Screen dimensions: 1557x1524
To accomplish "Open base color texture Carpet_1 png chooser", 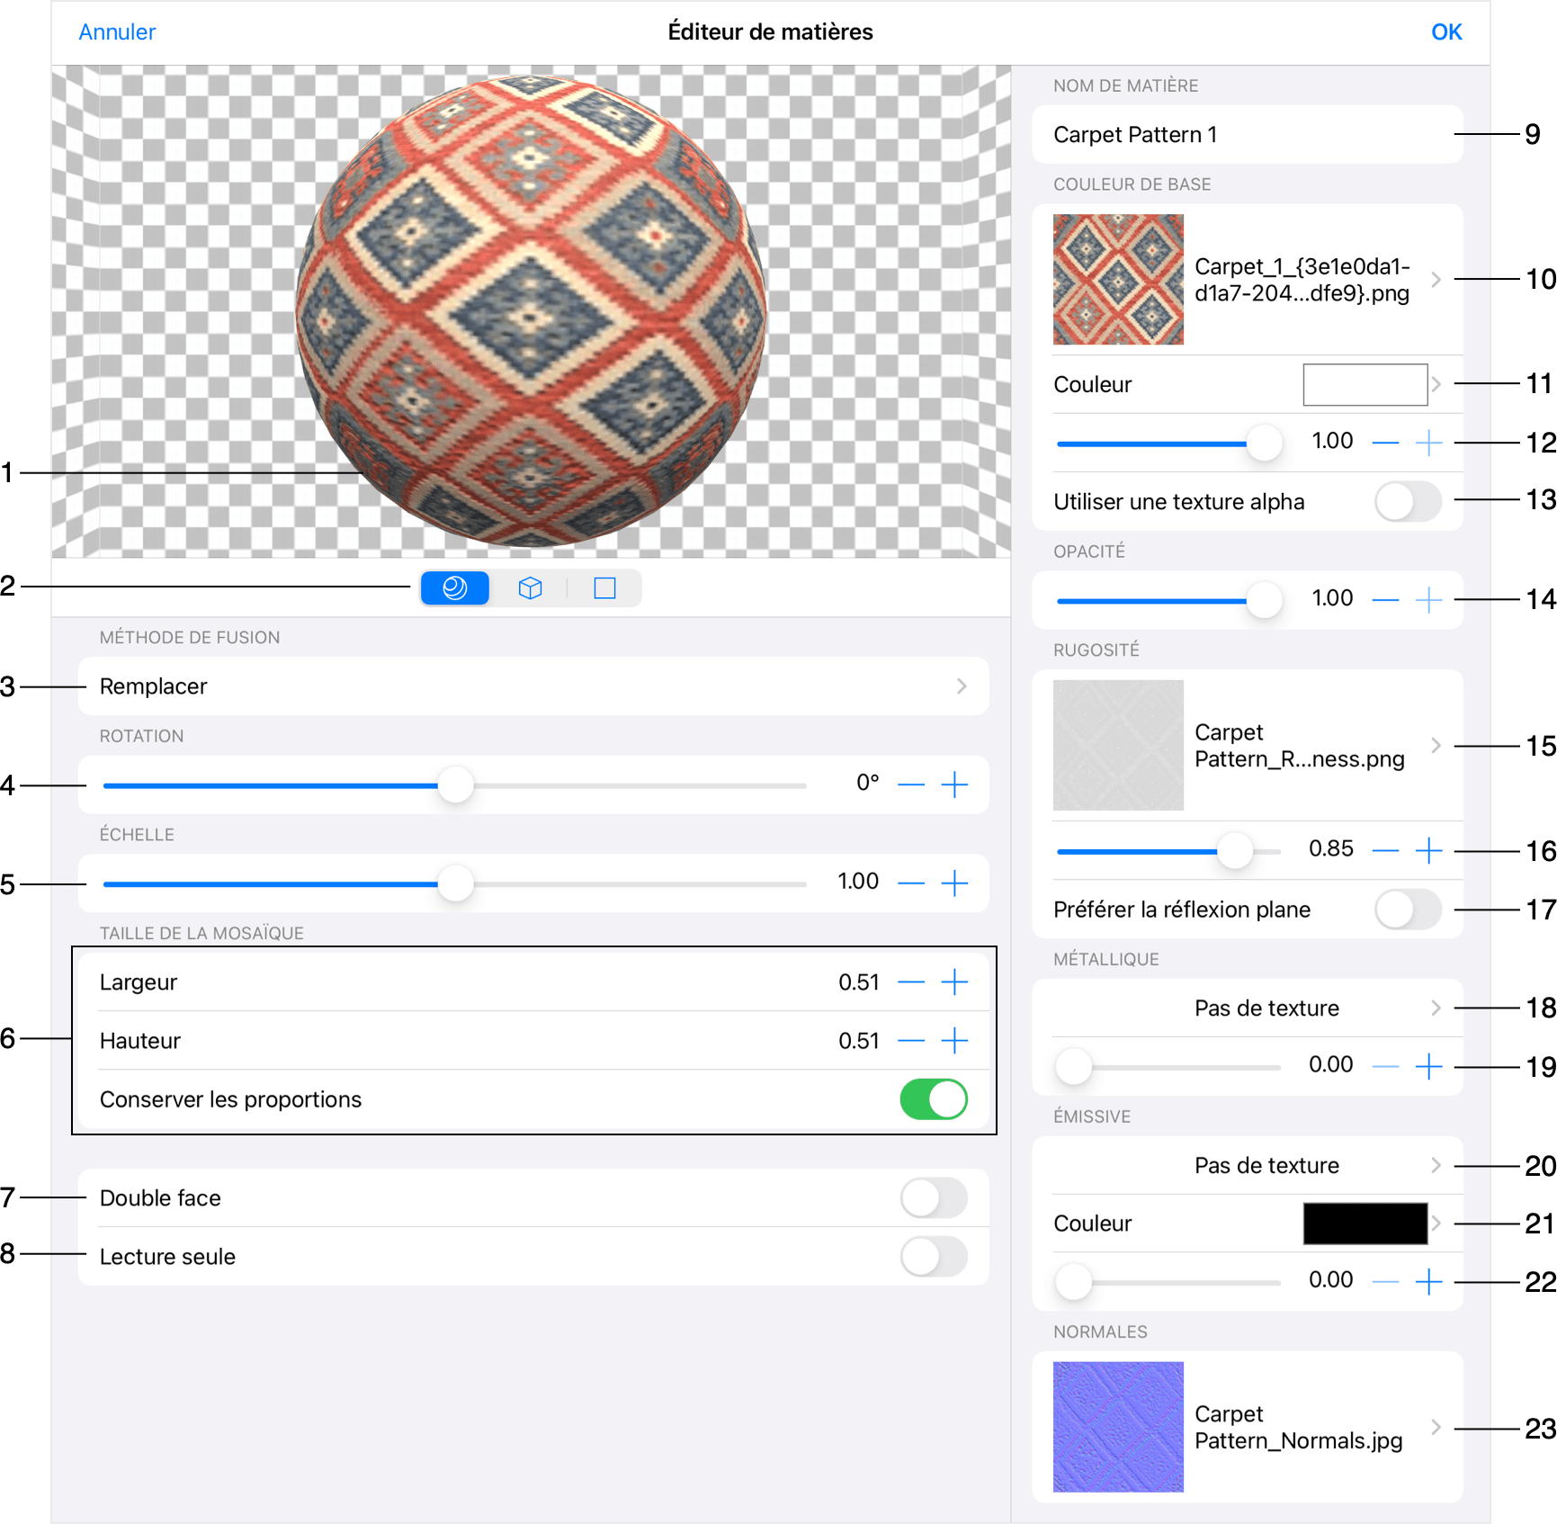I will click(x=1248, y=280).
